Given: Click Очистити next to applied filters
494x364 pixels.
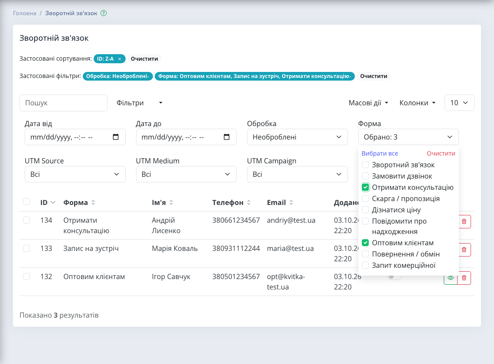Looking at the screenshot, I should point(374,76).
